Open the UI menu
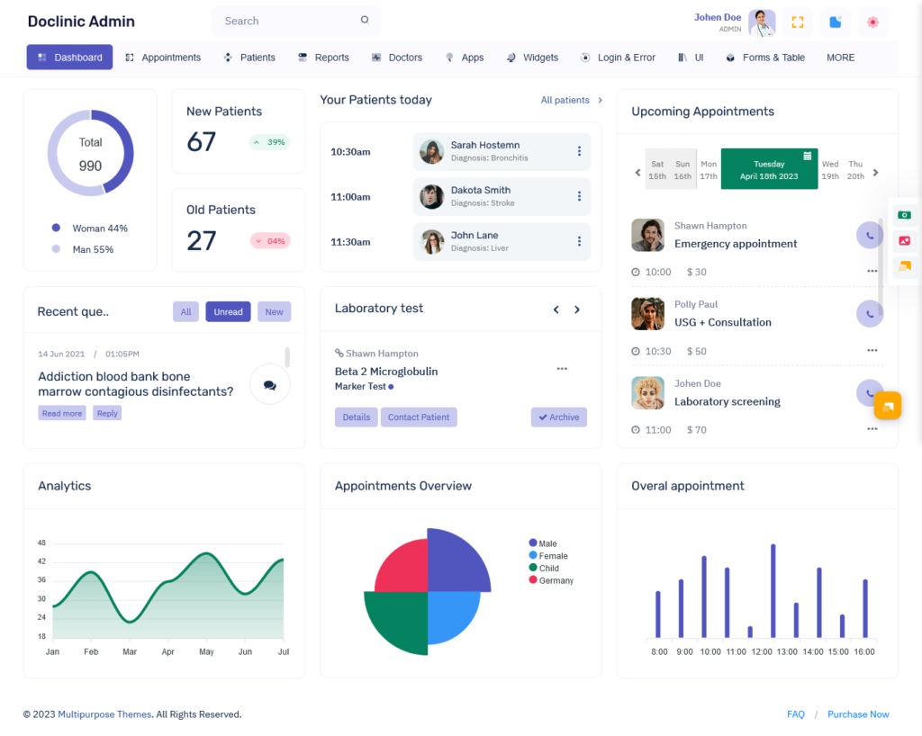 pos(691,58)
